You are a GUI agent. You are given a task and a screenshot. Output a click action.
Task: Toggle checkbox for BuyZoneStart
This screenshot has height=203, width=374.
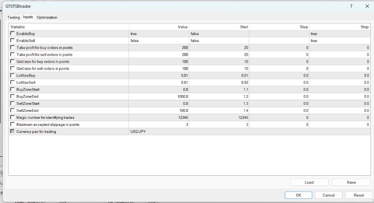click(x=12, y=90)
